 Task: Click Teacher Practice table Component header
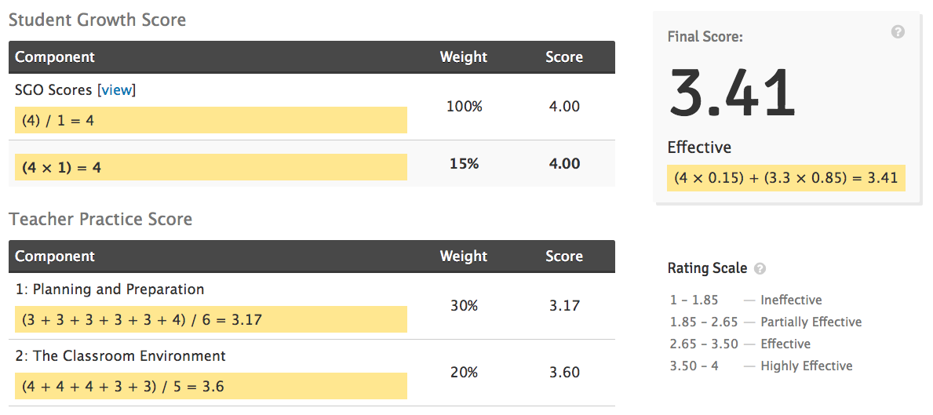(55, 257)
